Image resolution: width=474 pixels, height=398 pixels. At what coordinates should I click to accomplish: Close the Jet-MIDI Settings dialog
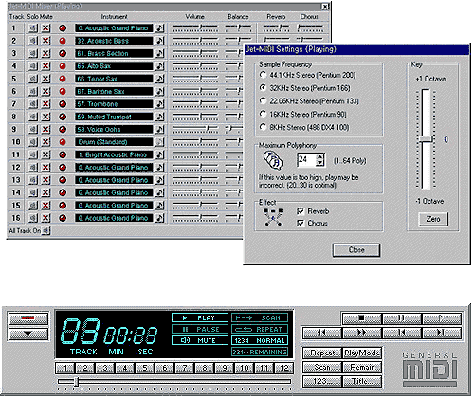coord(356,250)
